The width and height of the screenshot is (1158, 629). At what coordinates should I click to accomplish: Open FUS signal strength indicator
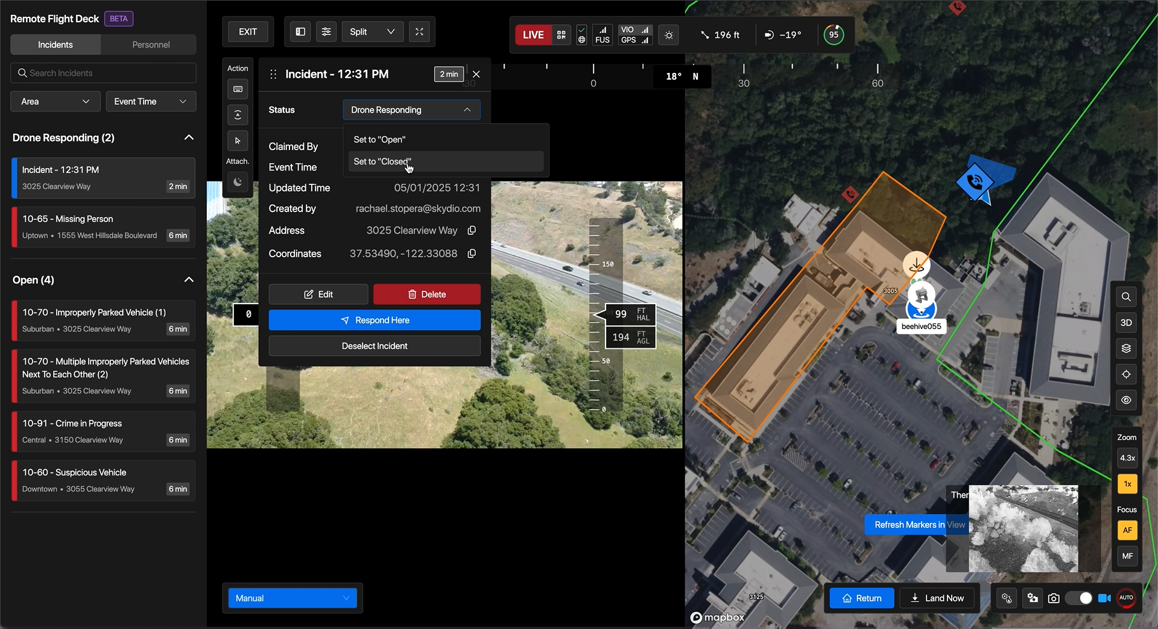603,35
